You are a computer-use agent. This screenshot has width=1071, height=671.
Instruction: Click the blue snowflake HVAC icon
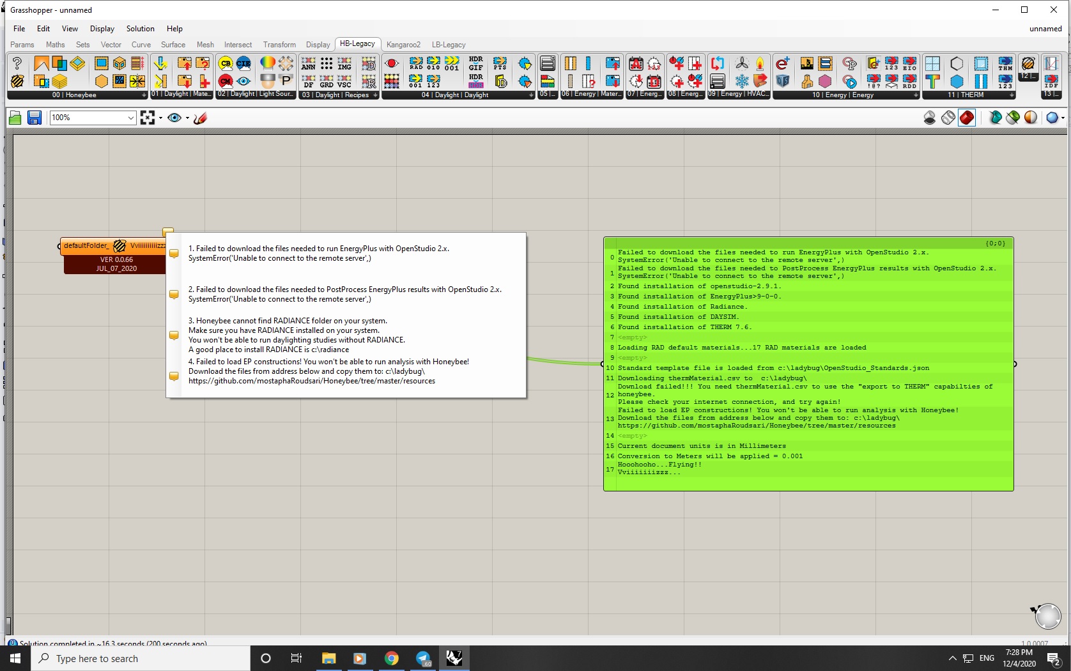(742, 81)
